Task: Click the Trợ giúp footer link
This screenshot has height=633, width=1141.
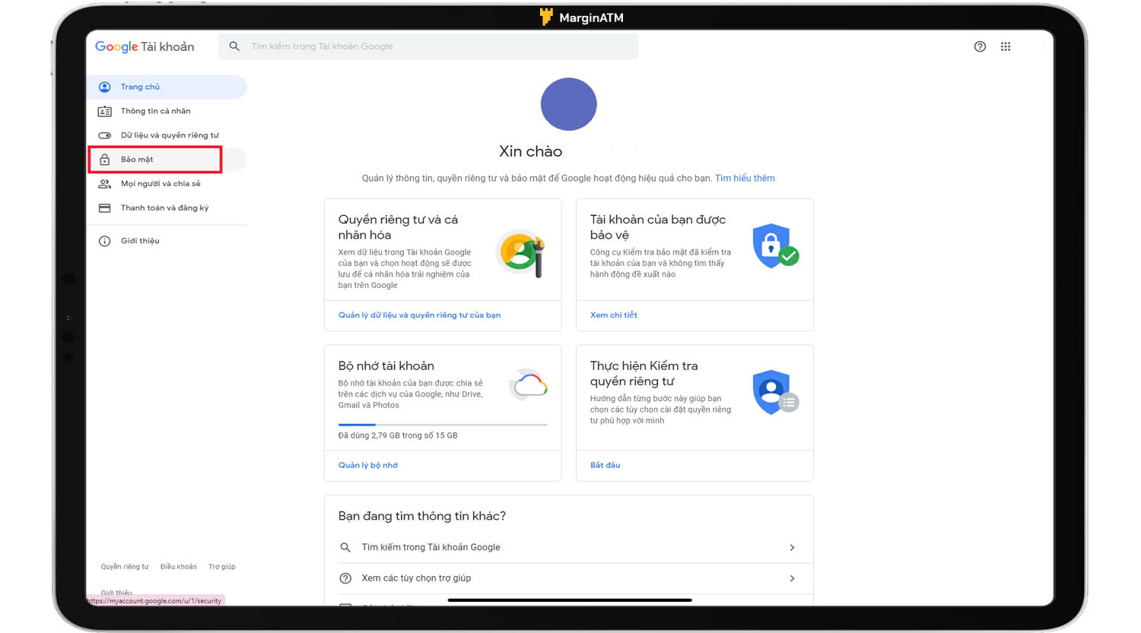Action: [222, 567]
